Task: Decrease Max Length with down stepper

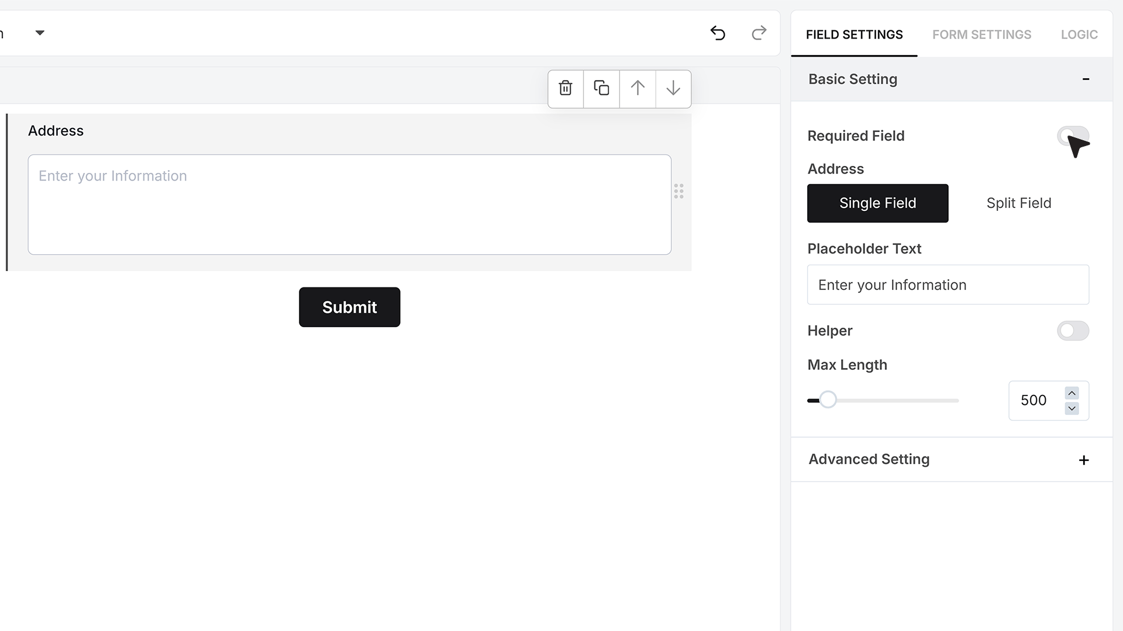Action: pos(1072,408)
